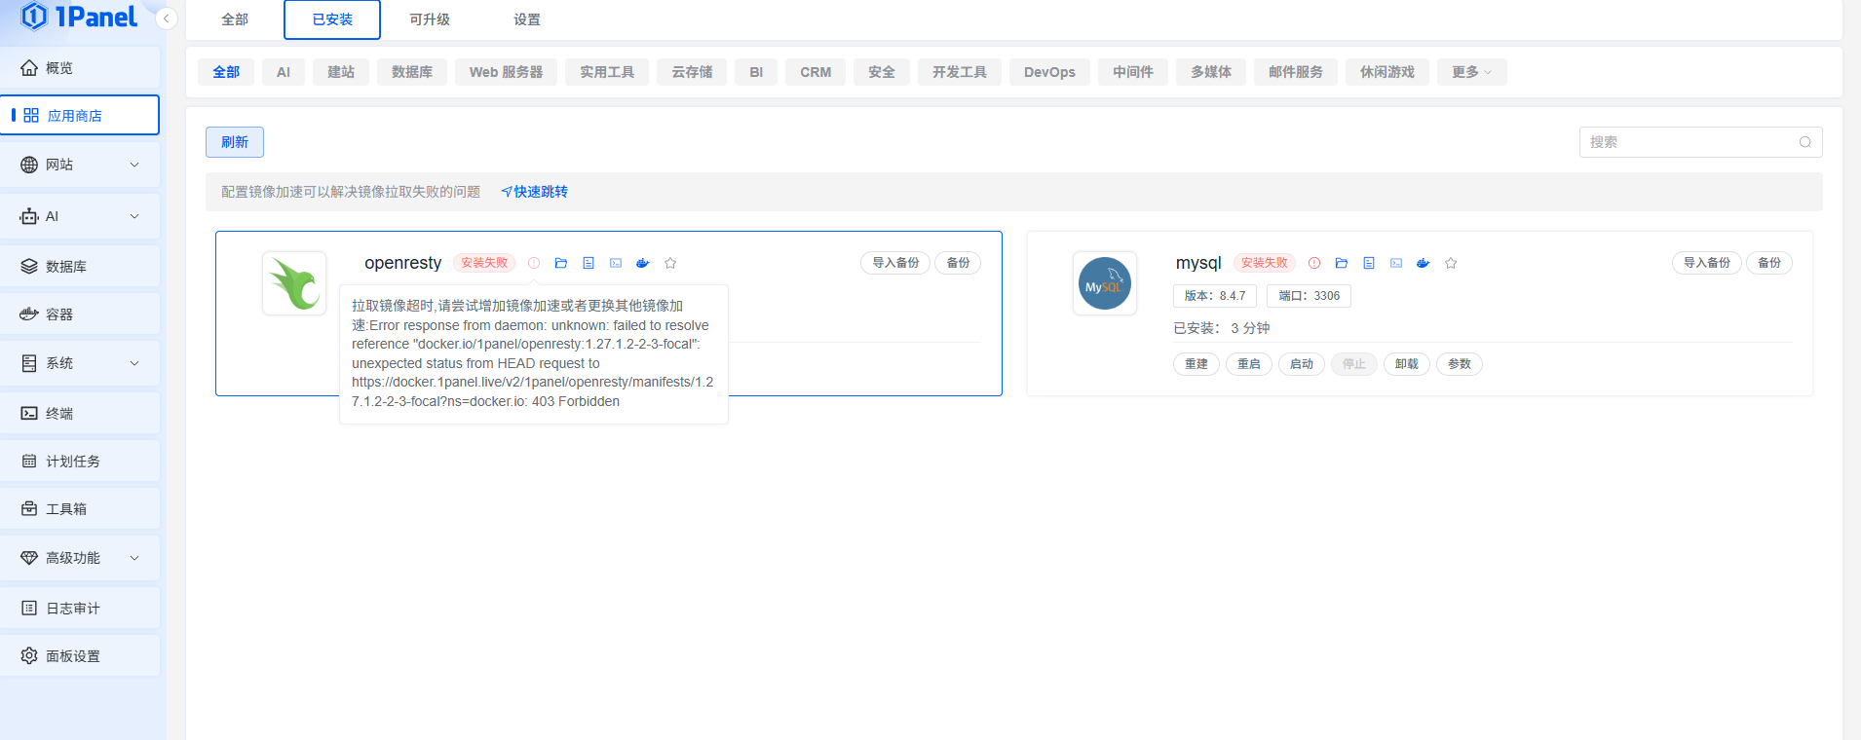Star the openresty app
The height and width of the screenshot is (740, 1861).
point(670,263)
